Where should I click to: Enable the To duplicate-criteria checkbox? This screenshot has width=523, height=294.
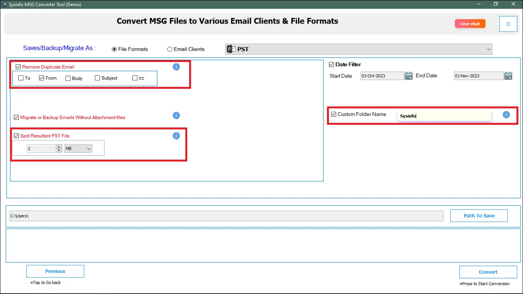tap(21, 78)
